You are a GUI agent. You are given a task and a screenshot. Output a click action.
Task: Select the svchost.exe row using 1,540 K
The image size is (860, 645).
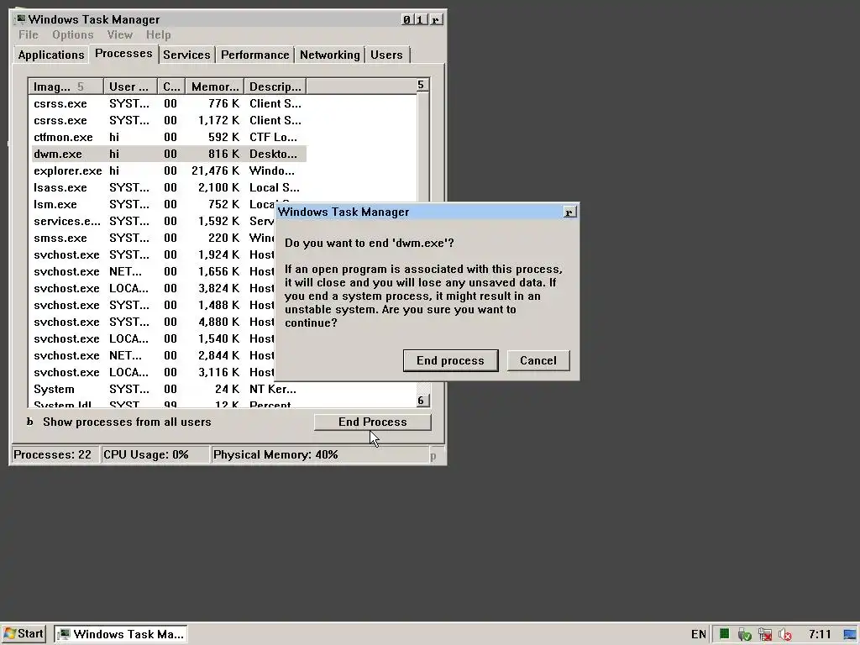(x=153, y=338)
